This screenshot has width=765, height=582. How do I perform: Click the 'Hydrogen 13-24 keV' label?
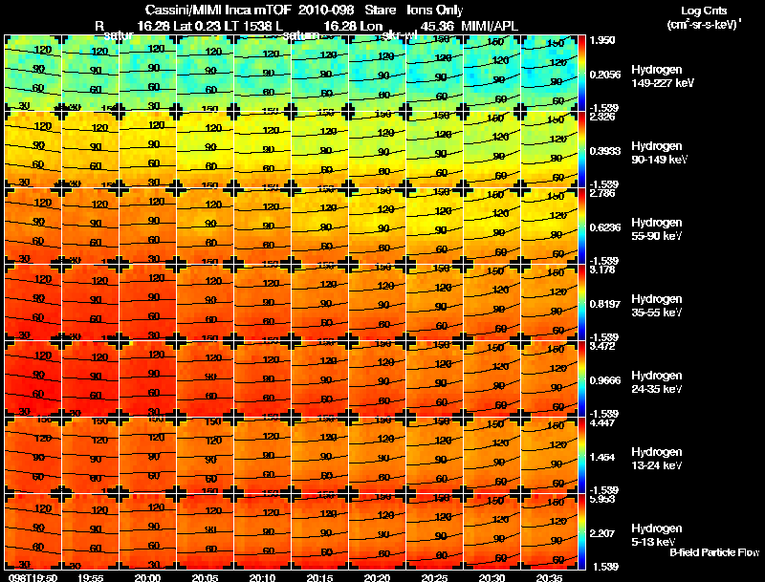pyautogui.click(x=657, y=459)
